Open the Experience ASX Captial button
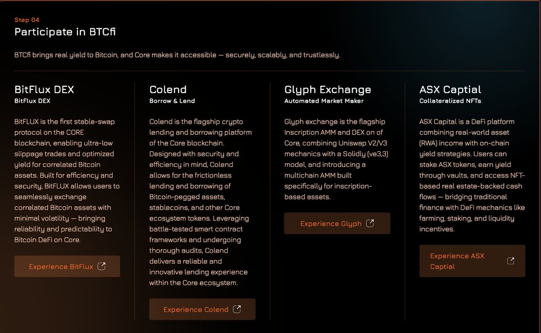 click(x=472, y=261)
